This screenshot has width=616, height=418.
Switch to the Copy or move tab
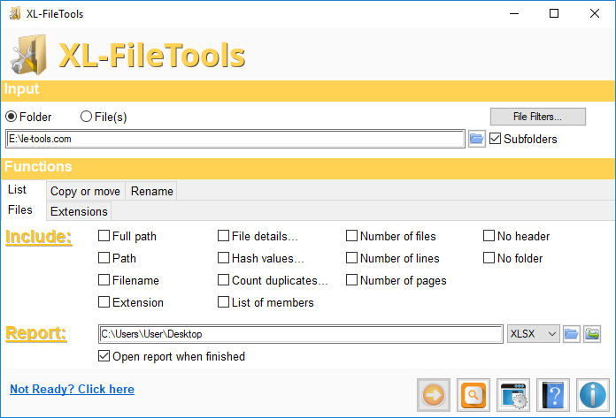click(x=86, y=191)
